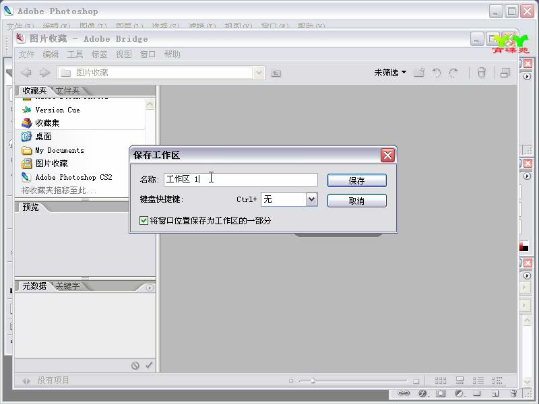Open the Bridge 工具 menu
This screenshot has width=539, height=404.
click(x=75, y=55)
